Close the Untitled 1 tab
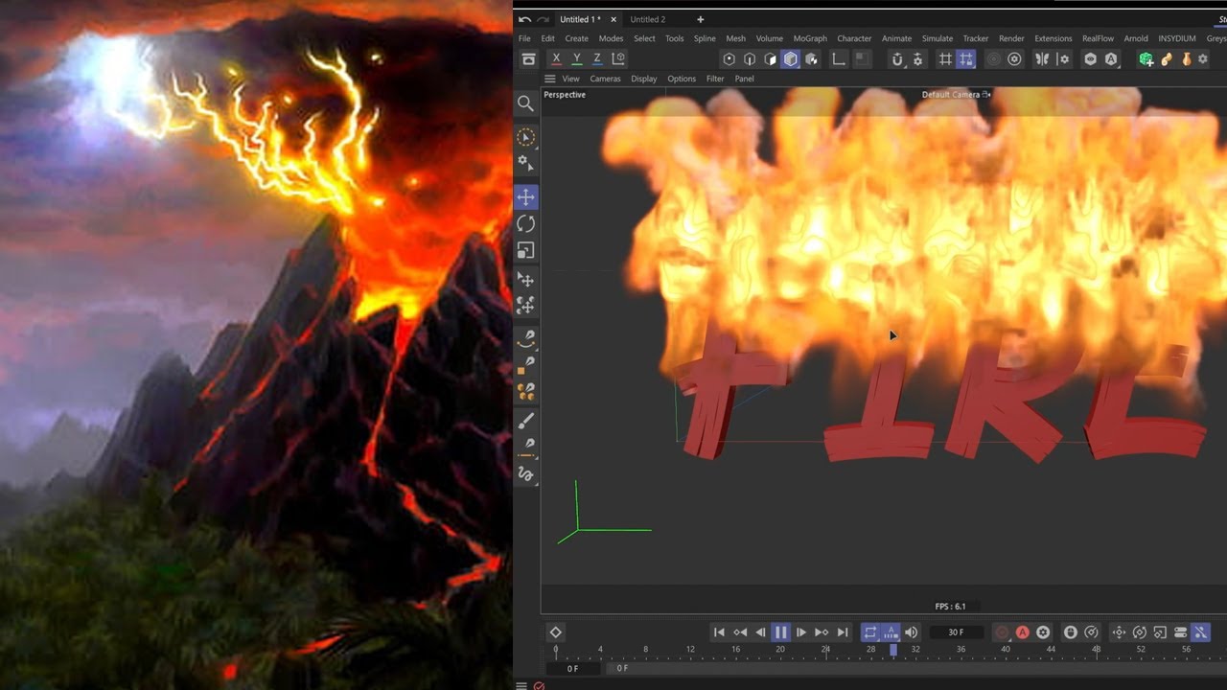 [613, 19]
